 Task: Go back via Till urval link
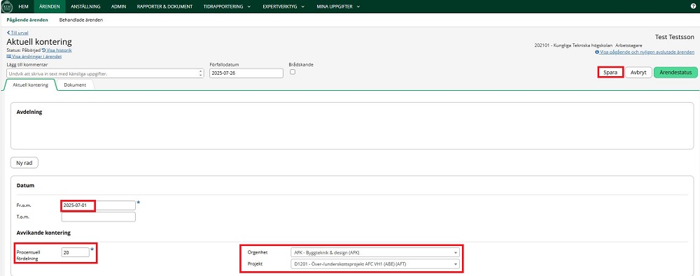coord(17,33)
